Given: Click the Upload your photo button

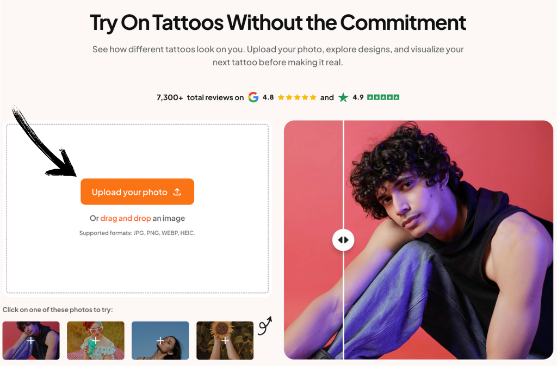Looking at the screenshot, I should pos(137,191).
